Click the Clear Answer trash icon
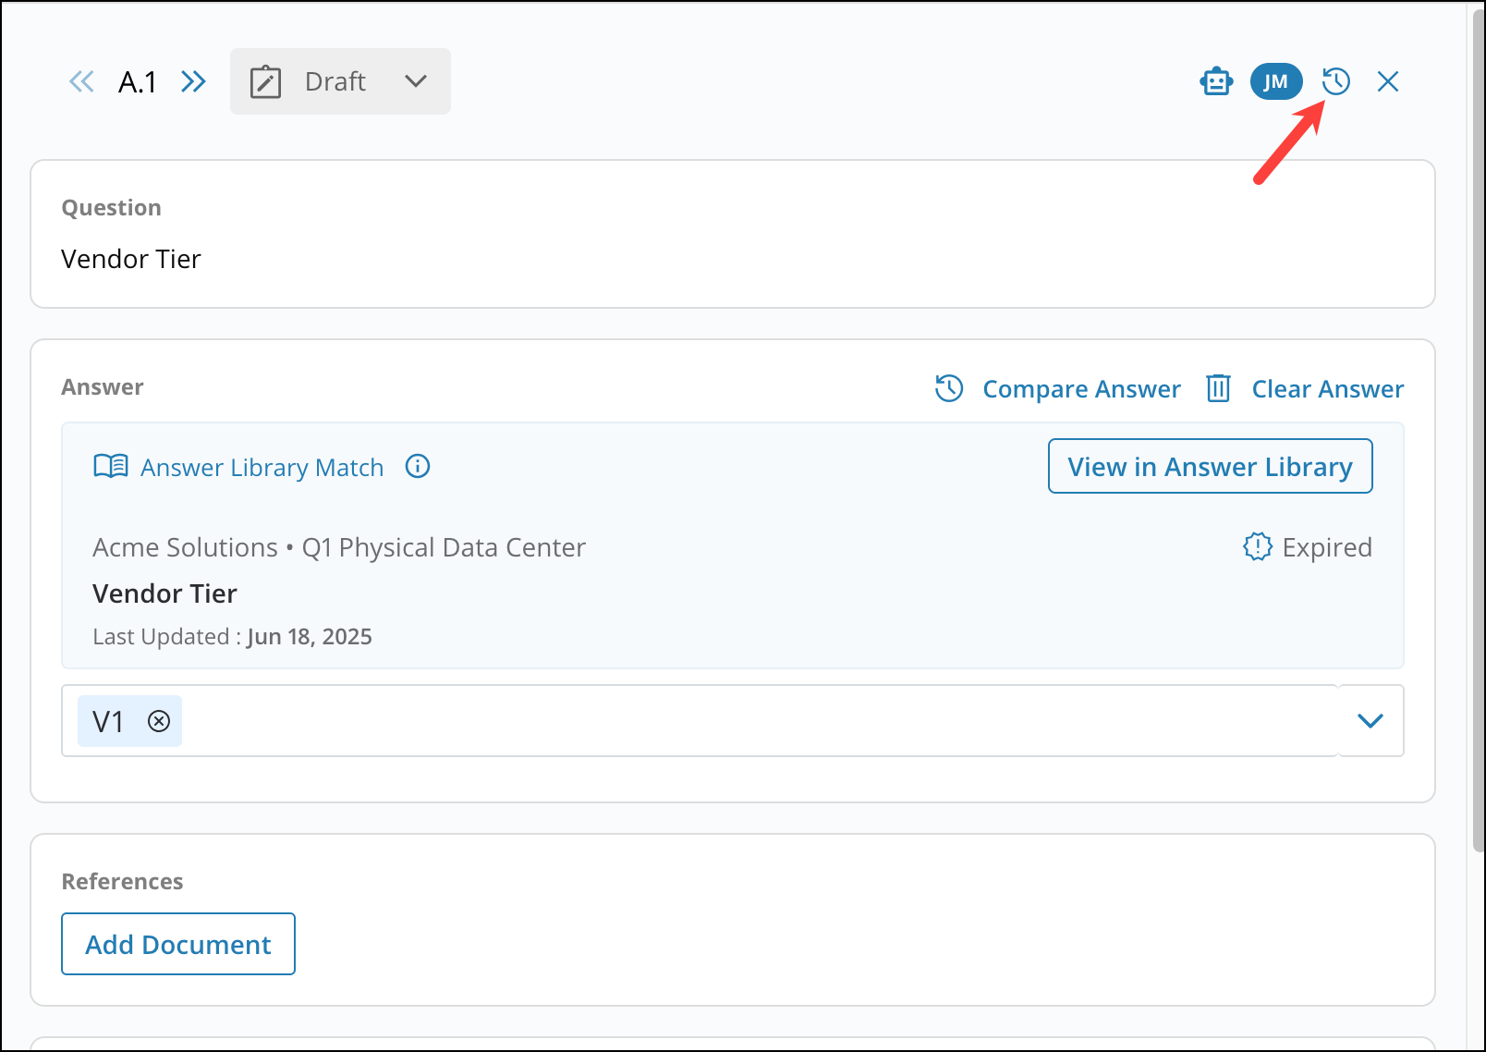This screenshot has height=1052, width=1486. tap(1218, 389)
